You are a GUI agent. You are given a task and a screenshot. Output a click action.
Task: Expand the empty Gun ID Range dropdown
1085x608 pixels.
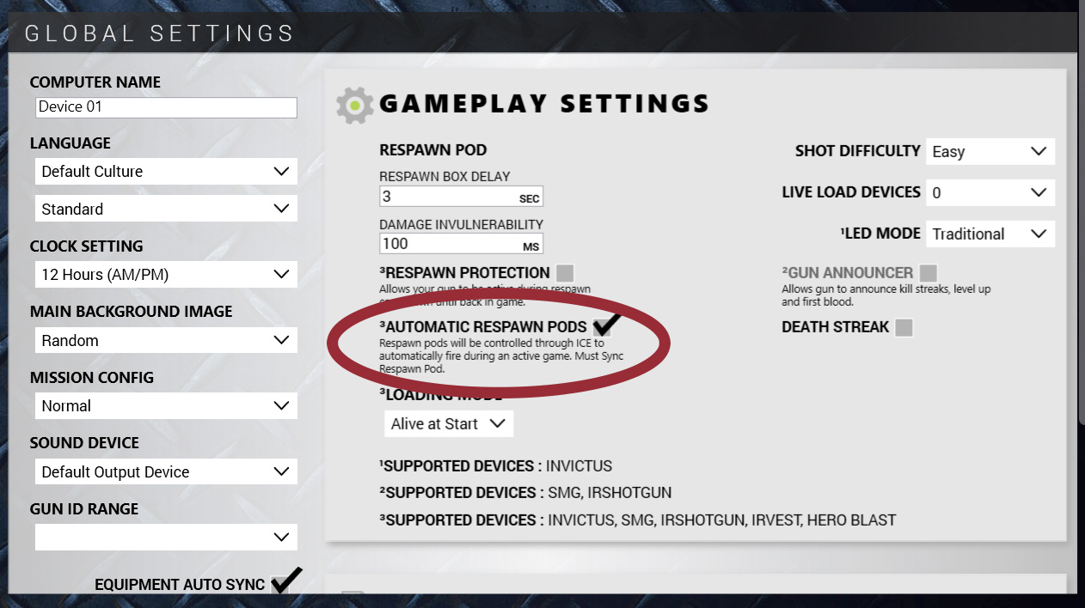(x=166, y=537)
